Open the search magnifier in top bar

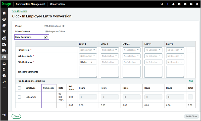[162, 4]
